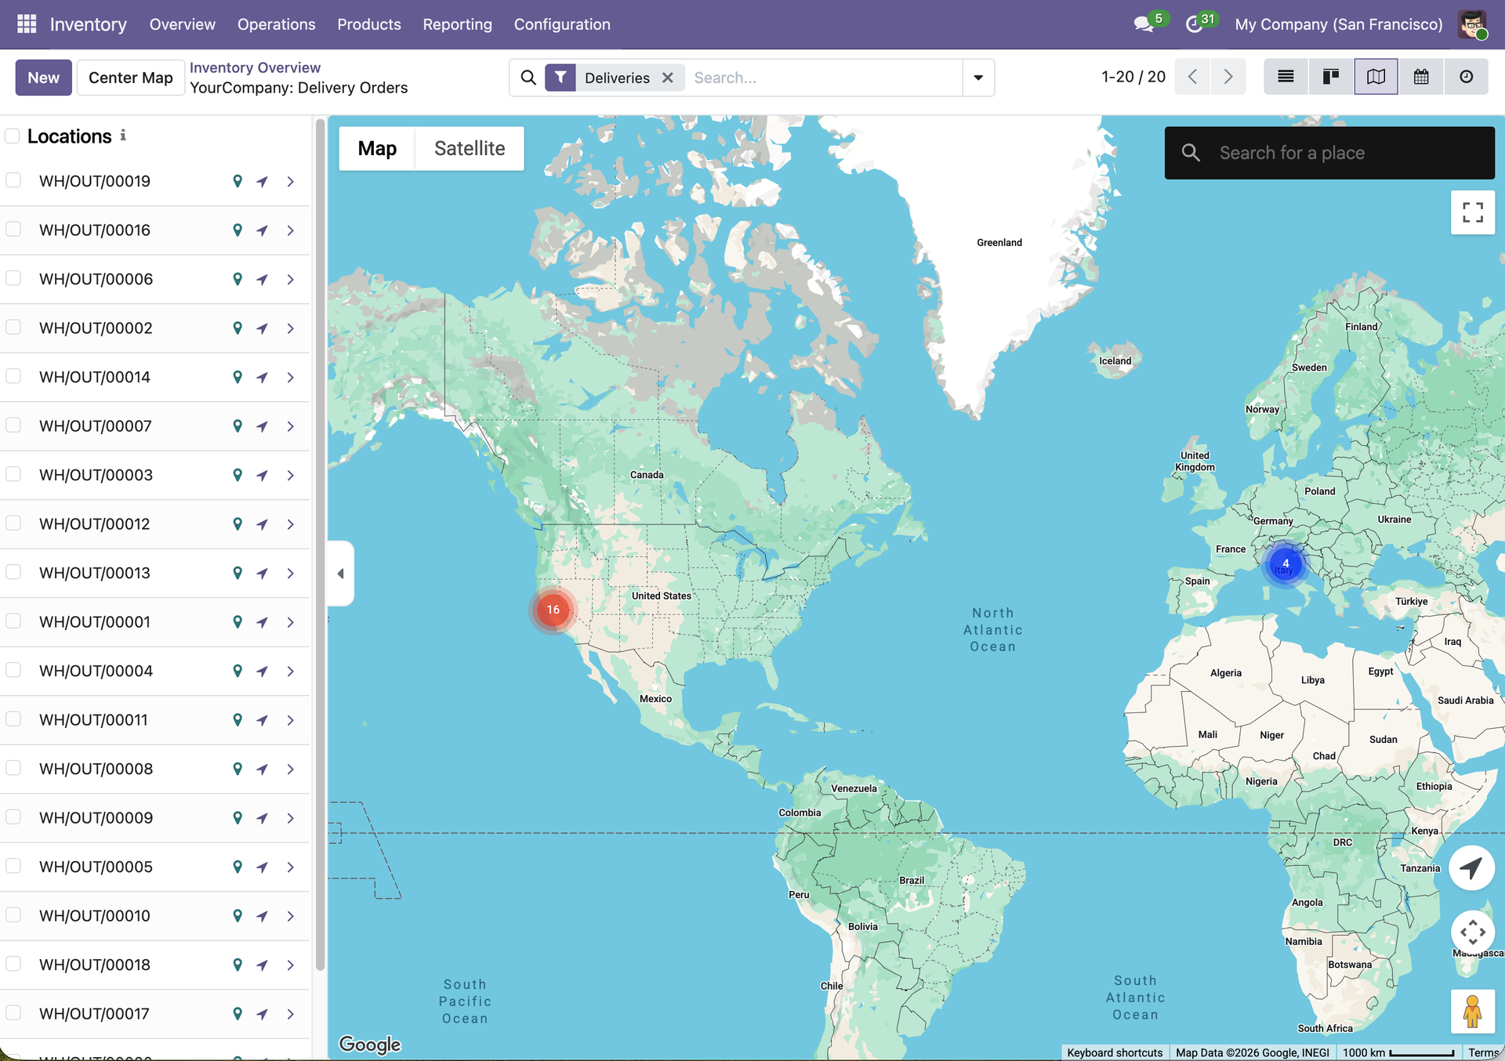Expand the WH/OUT/00014 row chevron
Screen dimensions: 1505x1061
point(291,378)
